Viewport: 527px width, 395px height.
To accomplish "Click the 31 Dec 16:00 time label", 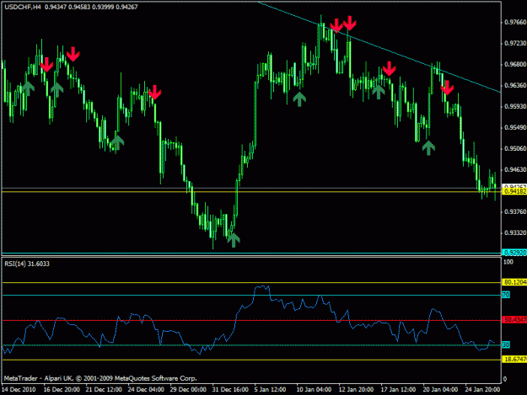I will click(230, 390).
